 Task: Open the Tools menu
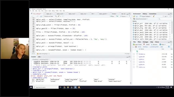(x=60, y=11)
